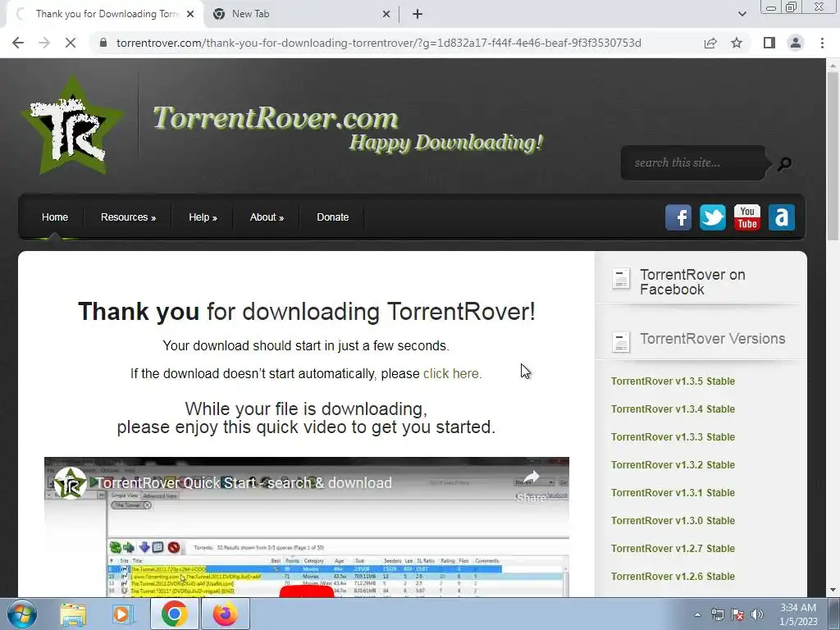Click the volume speaker tray icon
840x630 pixels.
click(x=756, y=614)
